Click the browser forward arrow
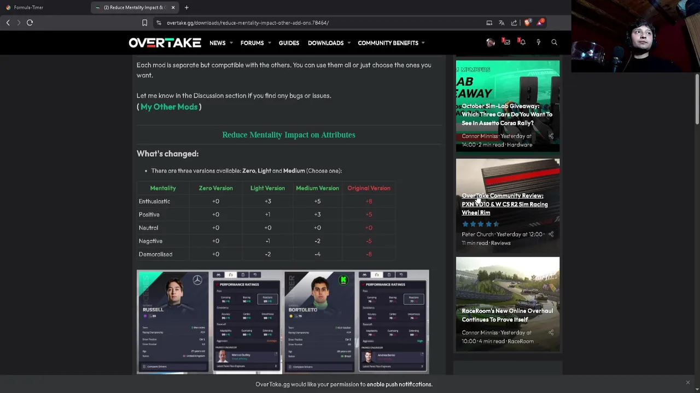 [19, 22]
